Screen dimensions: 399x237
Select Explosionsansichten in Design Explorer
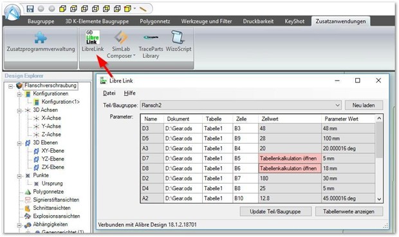[x=57, y=216]
